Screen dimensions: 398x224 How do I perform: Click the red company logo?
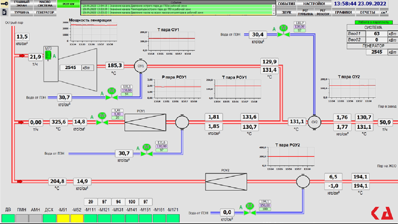click(x=382, y=213)
